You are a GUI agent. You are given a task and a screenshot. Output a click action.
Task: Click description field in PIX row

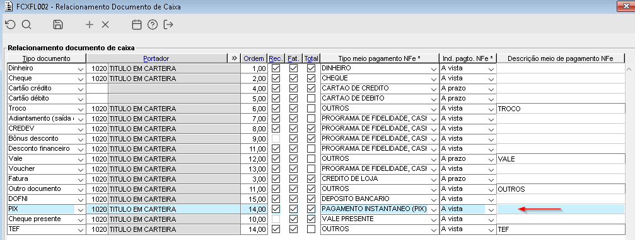[561, 209]
